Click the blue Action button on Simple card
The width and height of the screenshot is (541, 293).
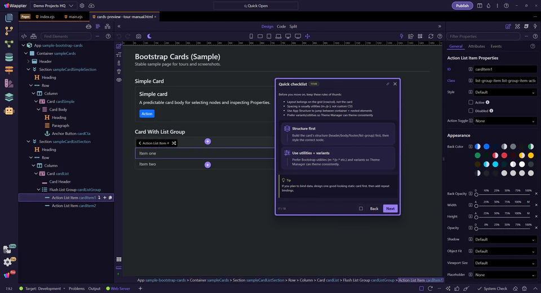tap(147, 114)
